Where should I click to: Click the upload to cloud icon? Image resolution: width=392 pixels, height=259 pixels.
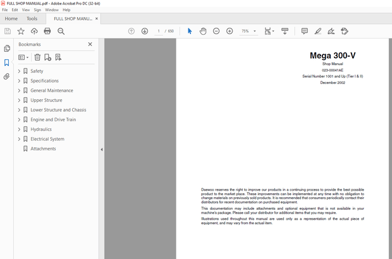(34, 31)
